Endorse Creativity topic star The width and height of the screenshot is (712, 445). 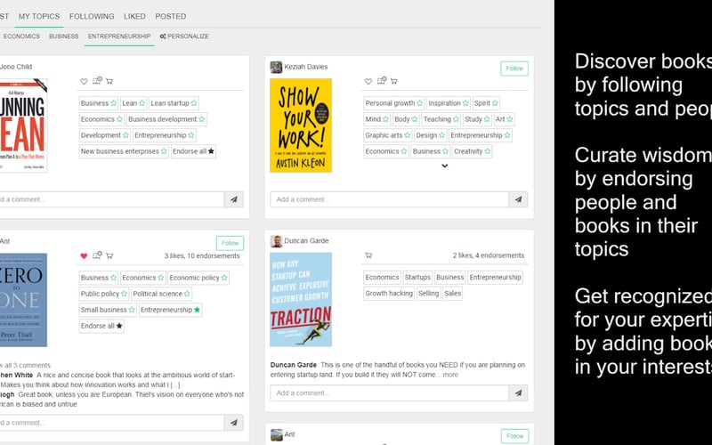point(487,151)
